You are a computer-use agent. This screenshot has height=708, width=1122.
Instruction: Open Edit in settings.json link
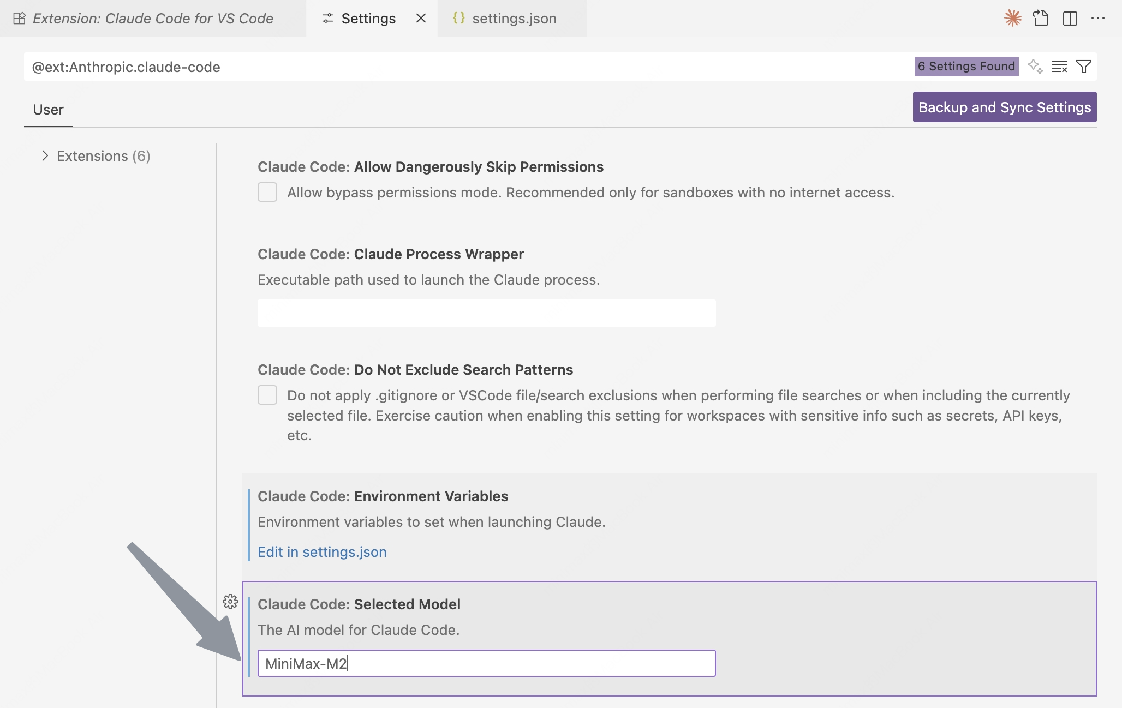[x=322, y=552]
